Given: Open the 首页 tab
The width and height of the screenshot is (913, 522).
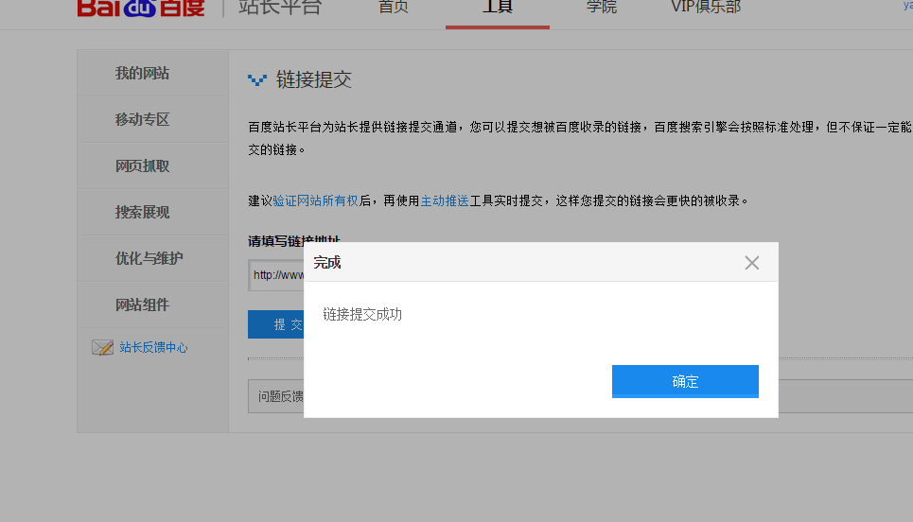Looking at the screenshot, I should click(393, 8).
